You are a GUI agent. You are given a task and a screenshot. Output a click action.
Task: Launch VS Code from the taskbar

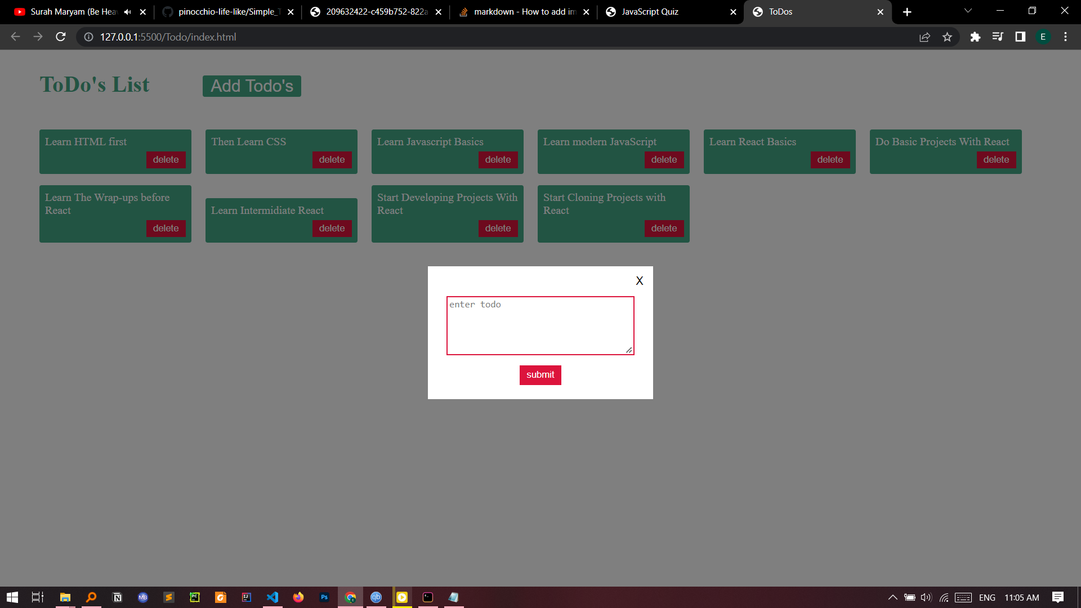click(273, 597)
